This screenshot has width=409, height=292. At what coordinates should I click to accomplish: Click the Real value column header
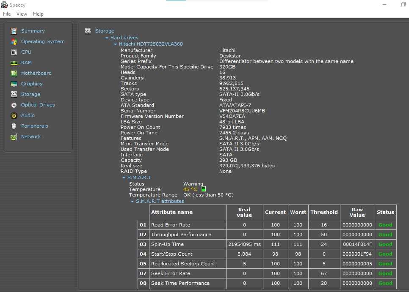244,213
